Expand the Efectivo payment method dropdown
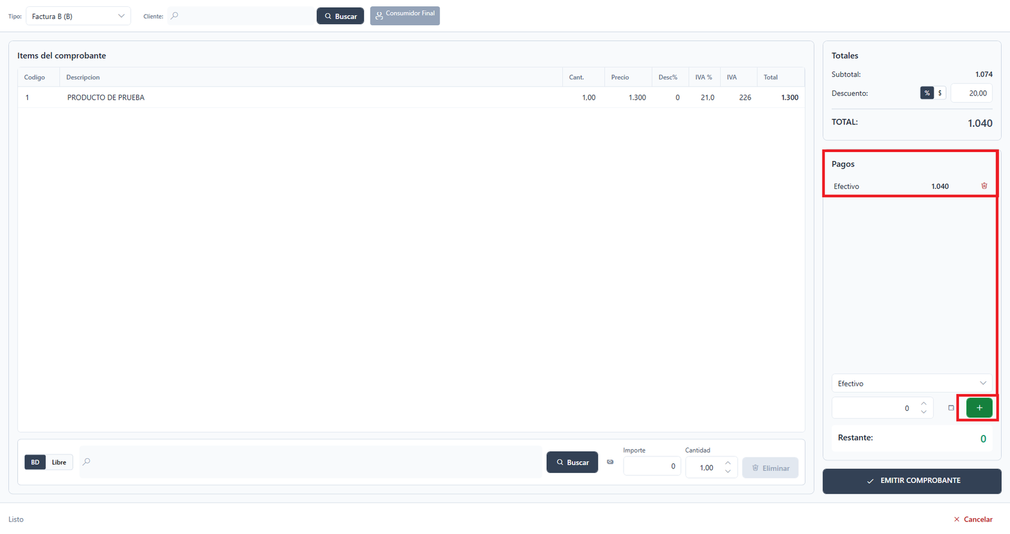 (912, 383)
